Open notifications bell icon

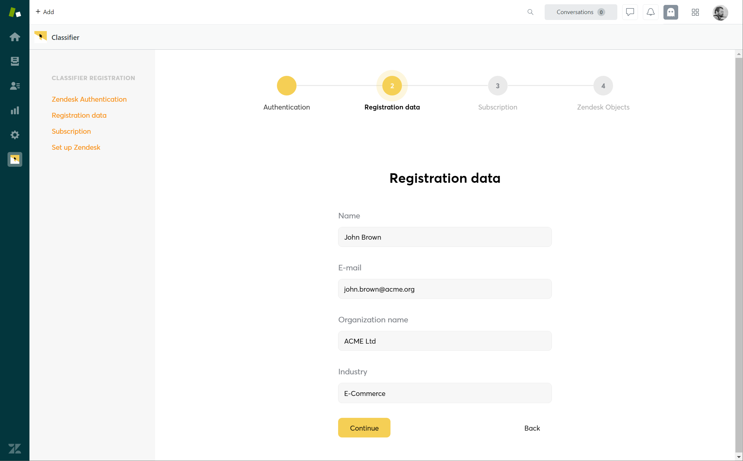point(650,12)
